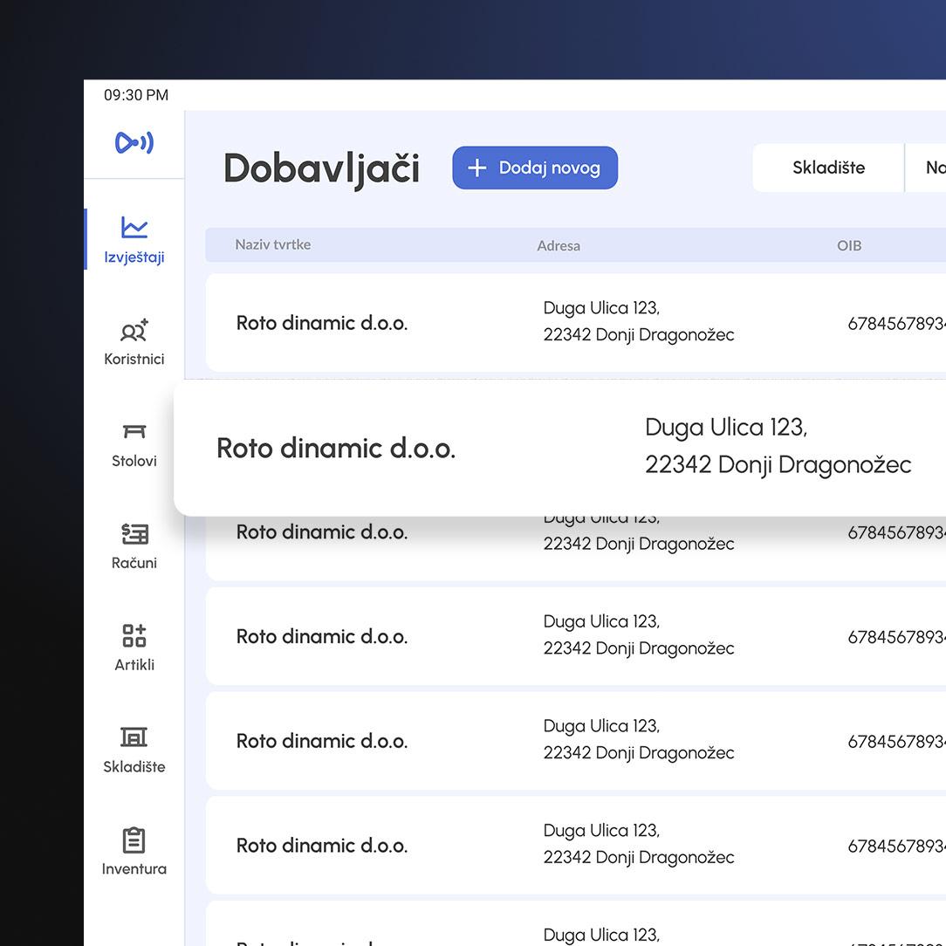Click the OIB column header
The image size is (946, 946).
[x=849, y=245]
